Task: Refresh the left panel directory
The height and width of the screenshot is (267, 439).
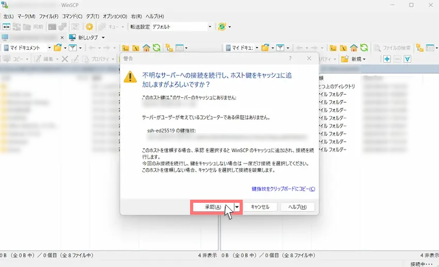Action: [x=156, y=48]
